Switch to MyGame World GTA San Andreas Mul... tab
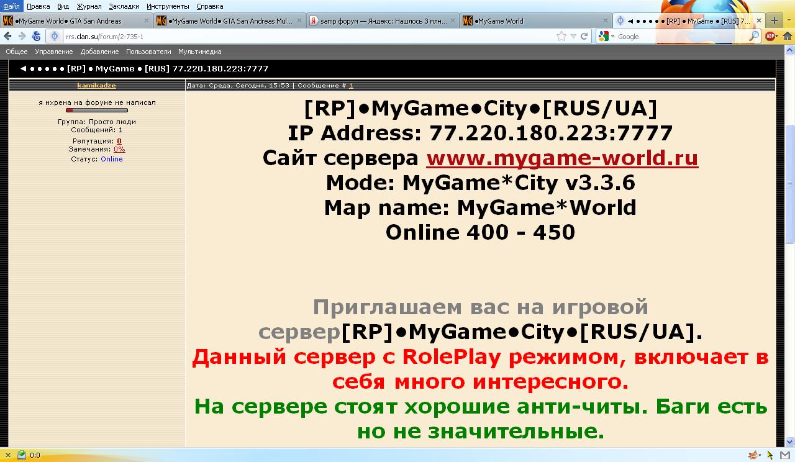 pyautogui.click(x=230, y=20)
